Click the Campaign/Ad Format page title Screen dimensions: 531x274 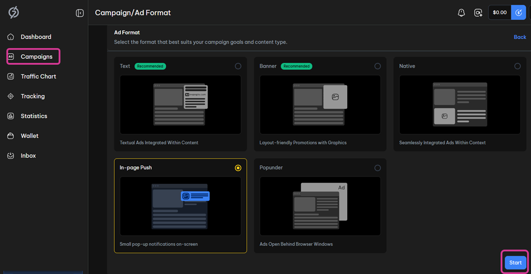(133, 13)
